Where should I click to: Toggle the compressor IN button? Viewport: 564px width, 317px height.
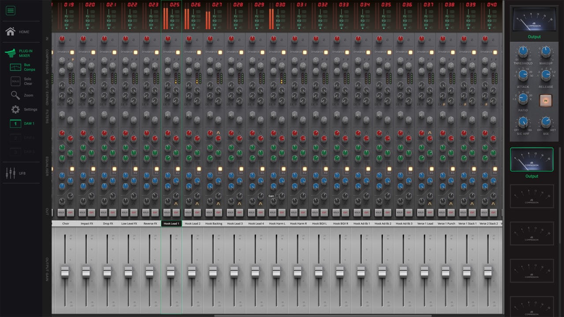point(546,101)
